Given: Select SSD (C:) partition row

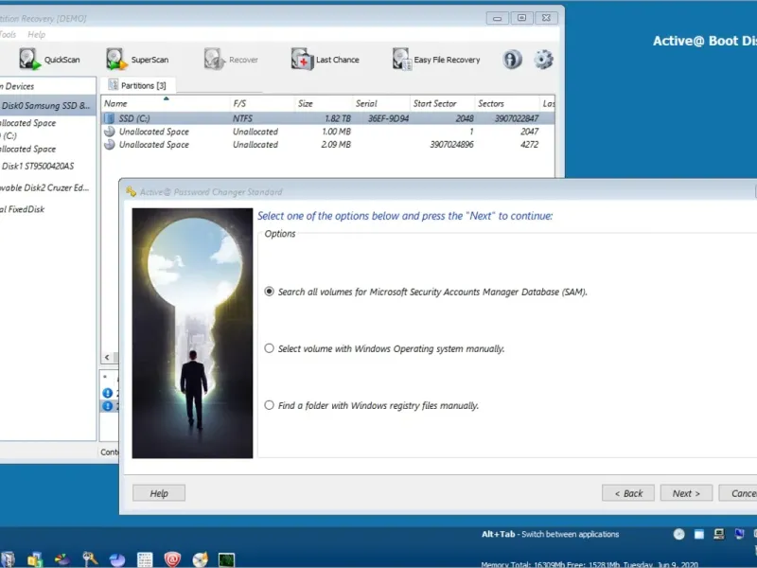Looking at the screenshot, I should (327, 118).
